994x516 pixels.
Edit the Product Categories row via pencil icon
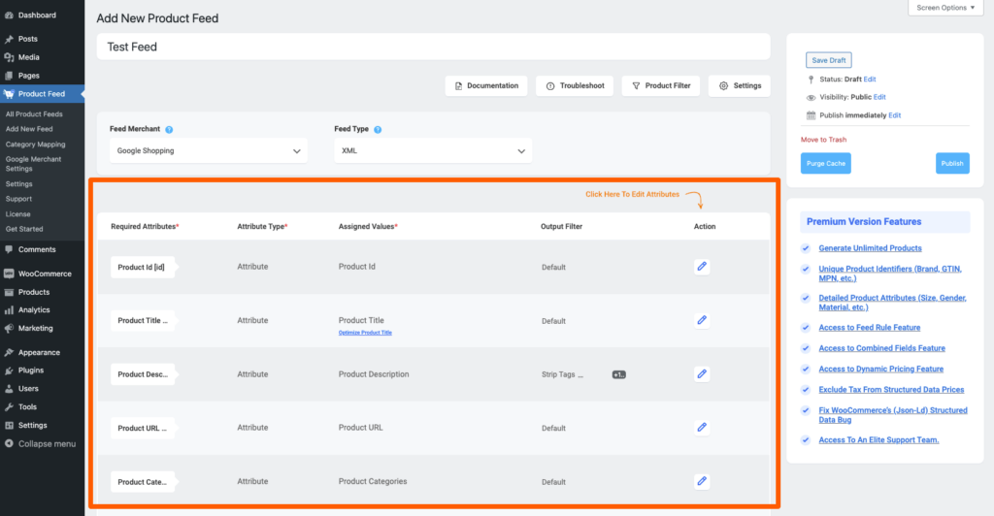(x=702, y=481)
